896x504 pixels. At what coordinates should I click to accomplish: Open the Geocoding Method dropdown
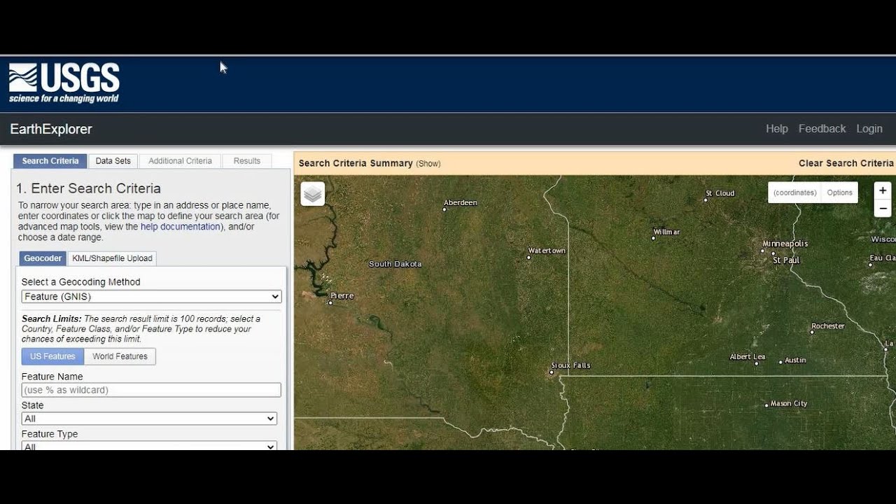tap(151, 297)
